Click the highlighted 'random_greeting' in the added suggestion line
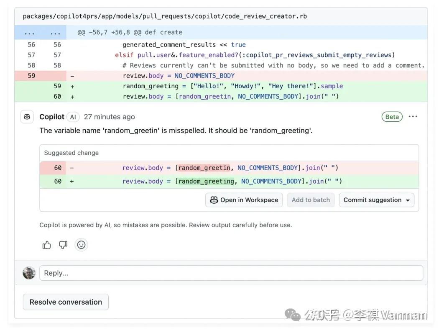The height and width of the screenshot is (333, 439). pos(206,181)
